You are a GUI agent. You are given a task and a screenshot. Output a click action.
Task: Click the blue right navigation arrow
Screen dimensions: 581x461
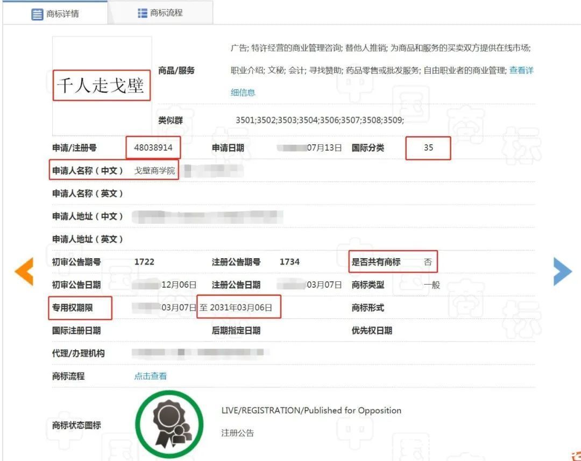pyautogui.click(x=562, y=272)
